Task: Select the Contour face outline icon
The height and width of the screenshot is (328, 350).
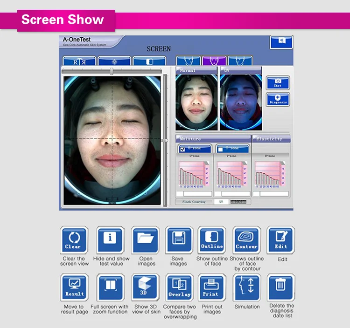Action: pos(246,240)
